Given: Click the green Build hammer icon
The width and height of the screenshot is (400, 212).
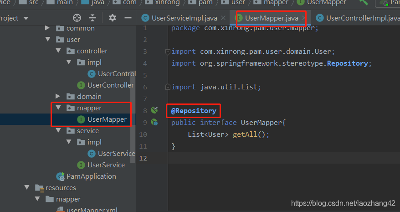Looking at the screenshot, I should click(364, 2).
